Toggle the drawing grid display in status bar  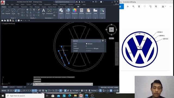[x=8, y=91]
